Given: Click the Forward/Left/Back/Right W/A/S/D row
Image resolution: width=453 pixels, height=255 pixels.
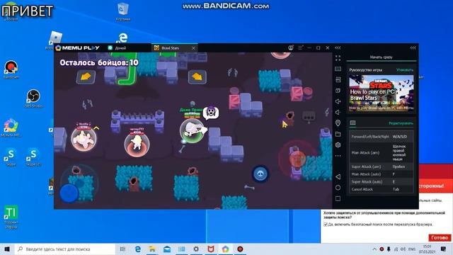Looking at the screenshot, I should tap(381, 137).
